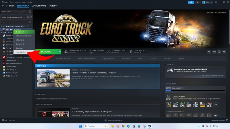230x129 pixels.
Task: Open the Jogos menu
Action: tap(24, 2)
